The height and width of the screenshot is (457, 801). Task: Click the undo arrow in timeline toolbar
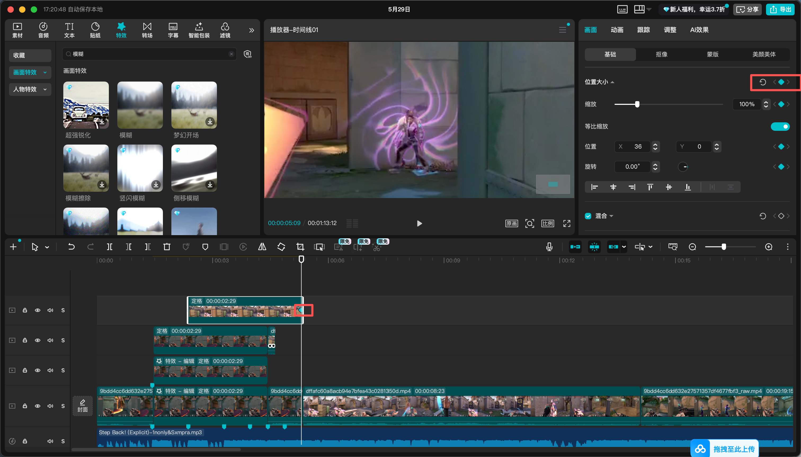pos(71,247)
